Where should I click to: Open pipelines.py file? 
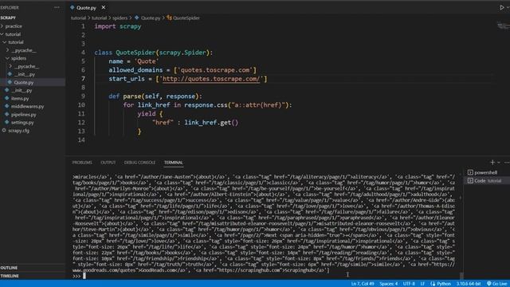pyautogui.click(x=23, y=115)
